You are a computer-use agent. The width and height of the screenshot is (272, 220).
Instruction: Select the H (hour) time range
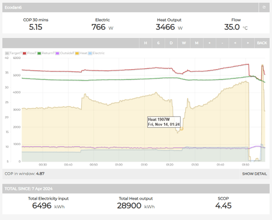145,43
